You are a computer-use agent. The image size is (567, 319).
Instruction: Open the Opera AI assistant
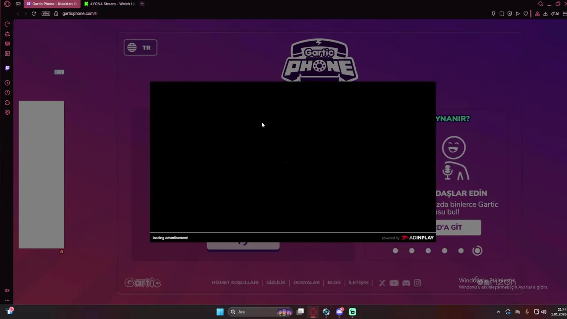click(555, 14)
